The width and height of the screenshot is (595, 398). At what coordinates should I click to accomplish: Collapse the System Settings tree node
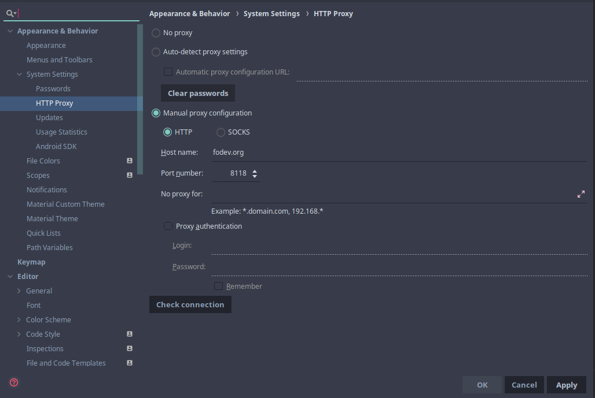point(20,74)
